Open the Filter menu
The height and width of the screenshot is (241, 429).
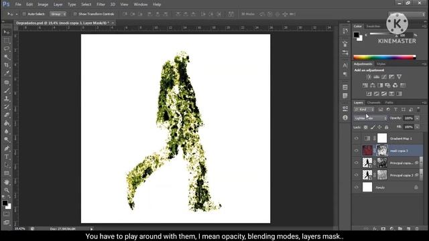coord(101,5)
